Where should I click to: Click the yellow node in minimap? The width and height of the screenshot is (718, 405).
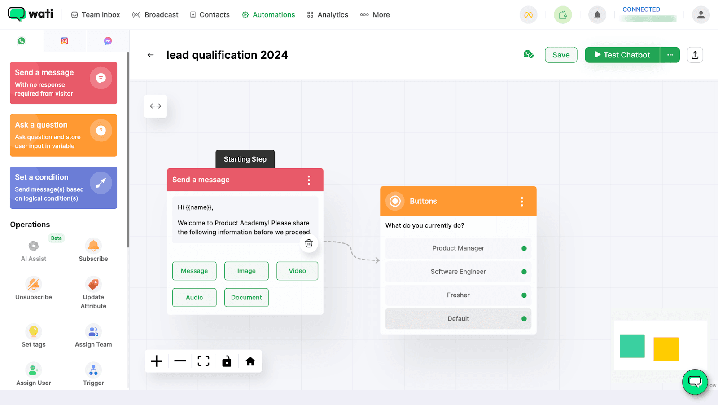pyautogui.click(x=665, y=349)
